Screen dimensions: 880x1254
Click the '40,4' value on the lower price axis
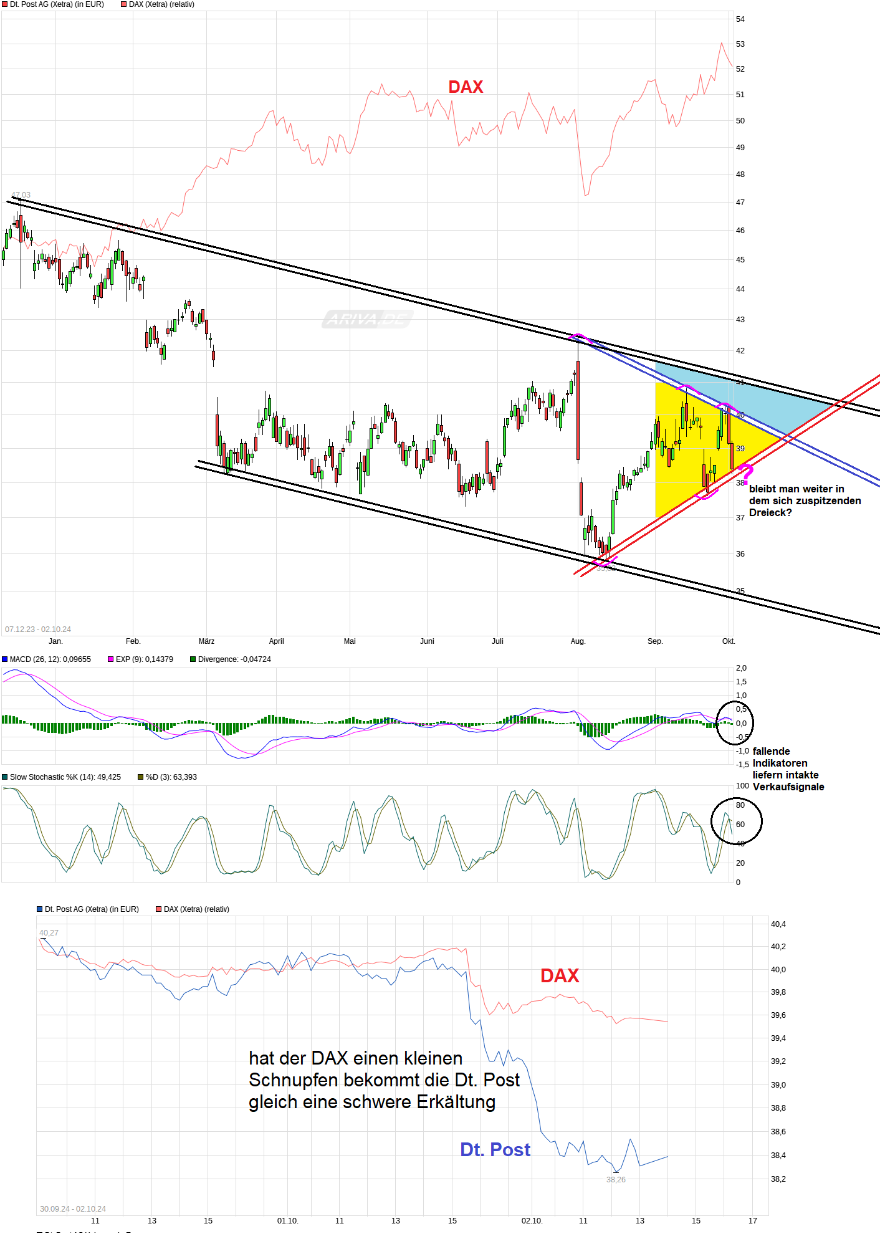coord(778,924)
